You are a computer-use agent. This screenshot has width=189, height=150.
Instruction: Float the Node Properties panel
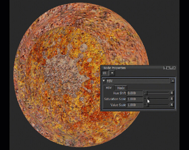point(171,68)
